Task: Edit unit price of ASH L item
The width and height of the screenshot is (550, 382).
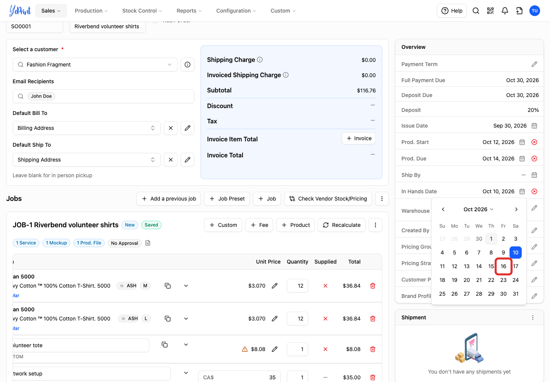Action: [275, 319]
